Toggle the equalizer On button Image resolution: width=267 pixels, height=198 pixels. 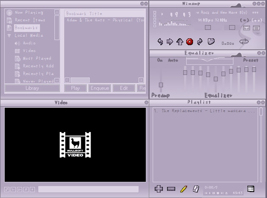160,60
